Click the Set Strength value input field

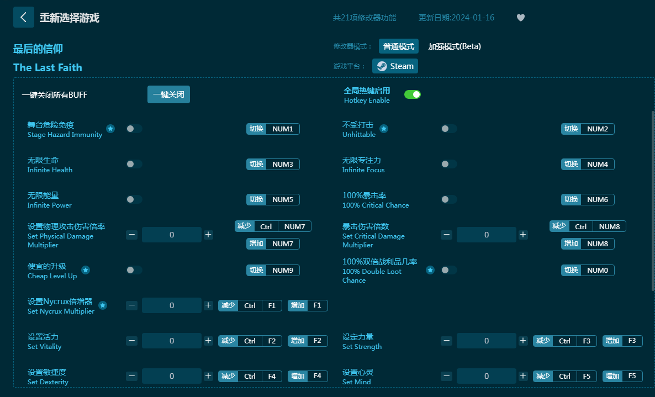486,341
